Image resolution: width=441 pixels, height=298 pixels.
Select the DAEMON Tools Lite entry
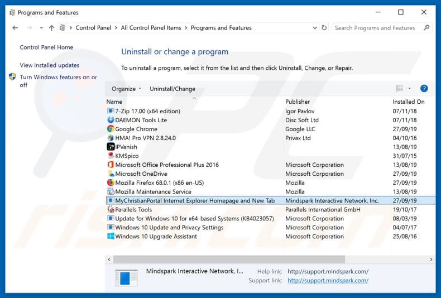pyautogui.click(x=270, y=120)
